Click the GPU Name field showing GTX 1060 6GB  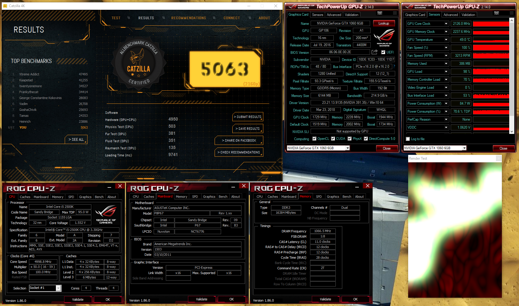[x=340, y=23]
